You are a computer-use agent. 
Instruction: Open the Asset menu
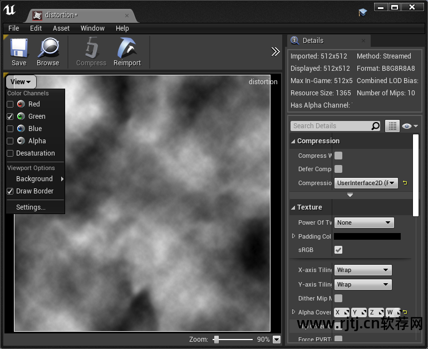(61, 28)
